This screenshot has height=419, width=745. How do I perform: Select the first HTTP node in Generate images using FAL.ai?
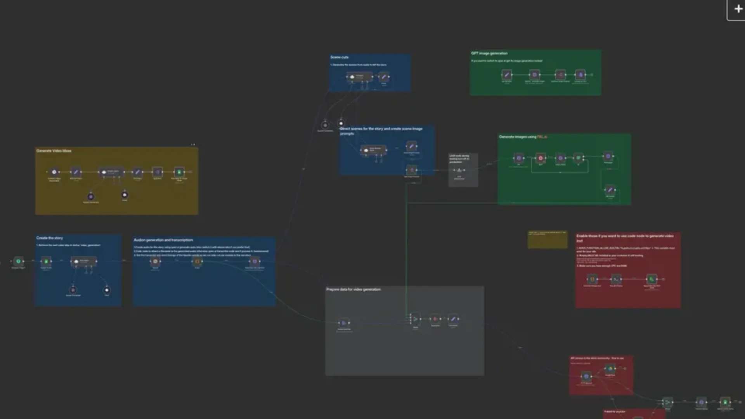pyautogui.click(x=519, y=158)
